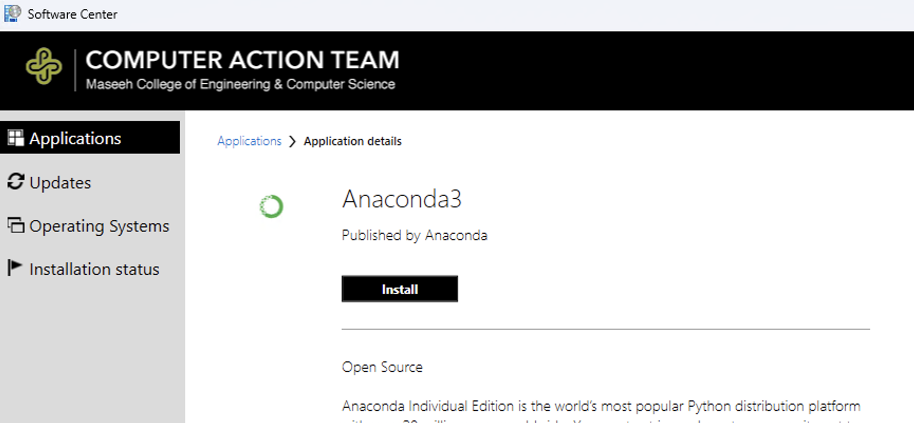Click the Installation status flag icon
Viewport: 914px width, 423px height.
[x=15, y=267]
